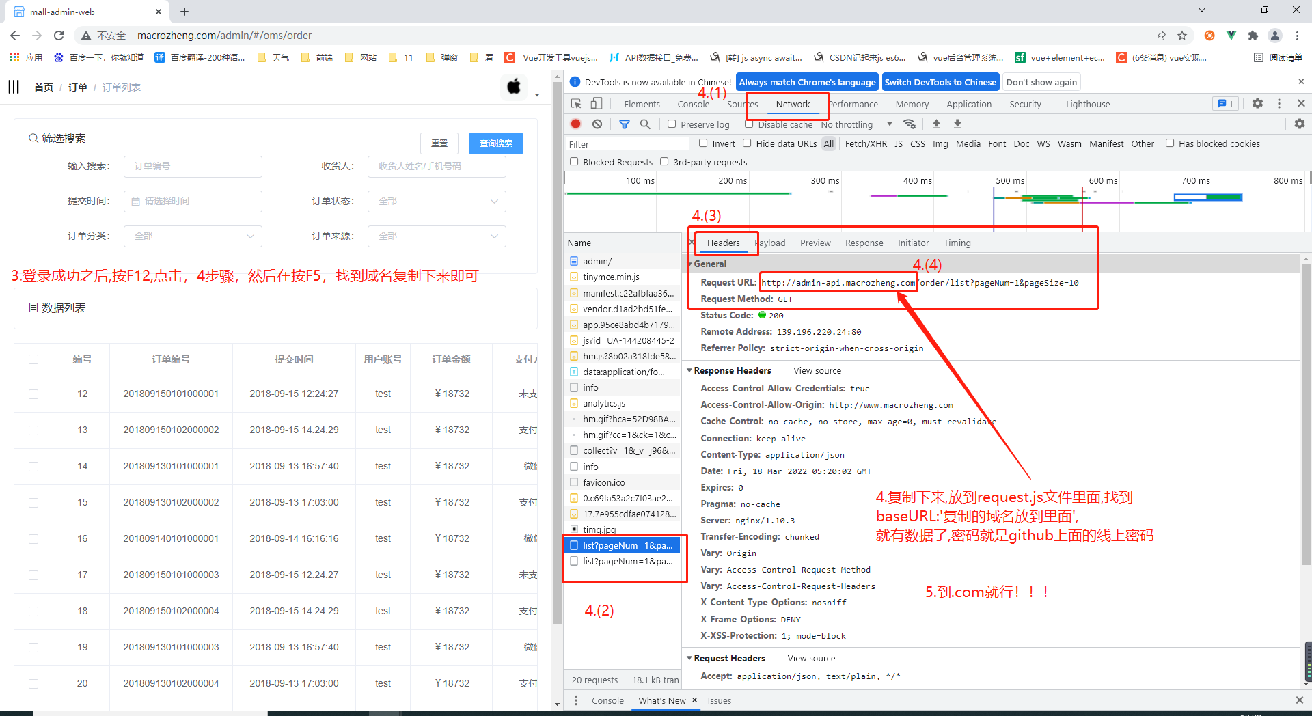Show the Response tab of the request
This screenshot has width=1312, height=716.
[x=864, y=243]
